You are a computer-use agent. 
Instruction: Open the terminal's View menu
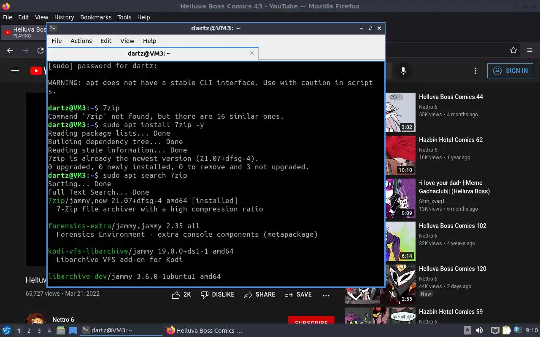(x=127, y=41)
